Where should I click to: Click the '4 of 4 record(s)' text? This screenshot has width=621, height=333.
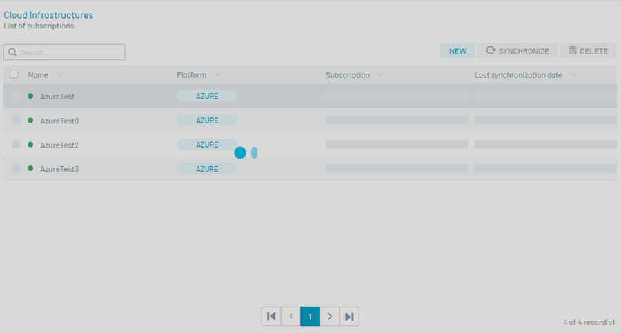pos(589,322)
